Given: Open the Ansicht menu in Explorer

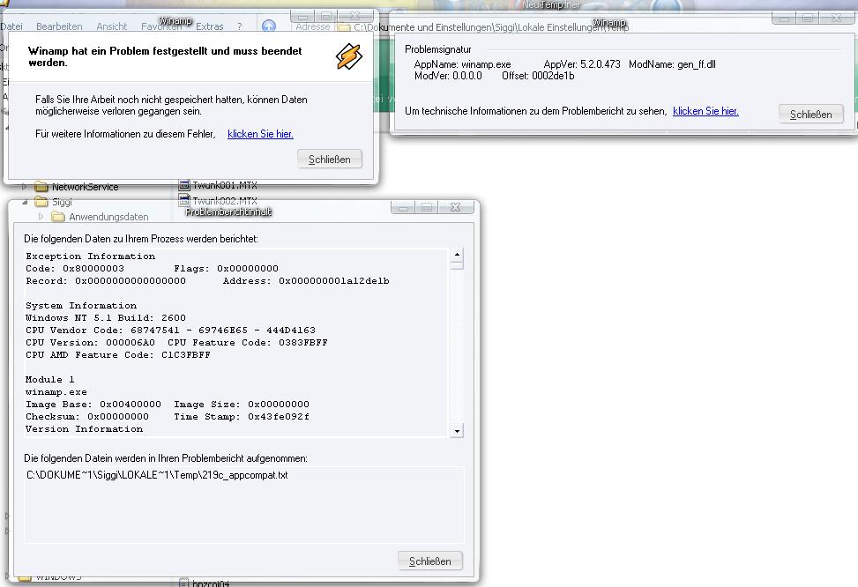Looking at the screenshot, I should pyautogui.click(x=112, y=26).
